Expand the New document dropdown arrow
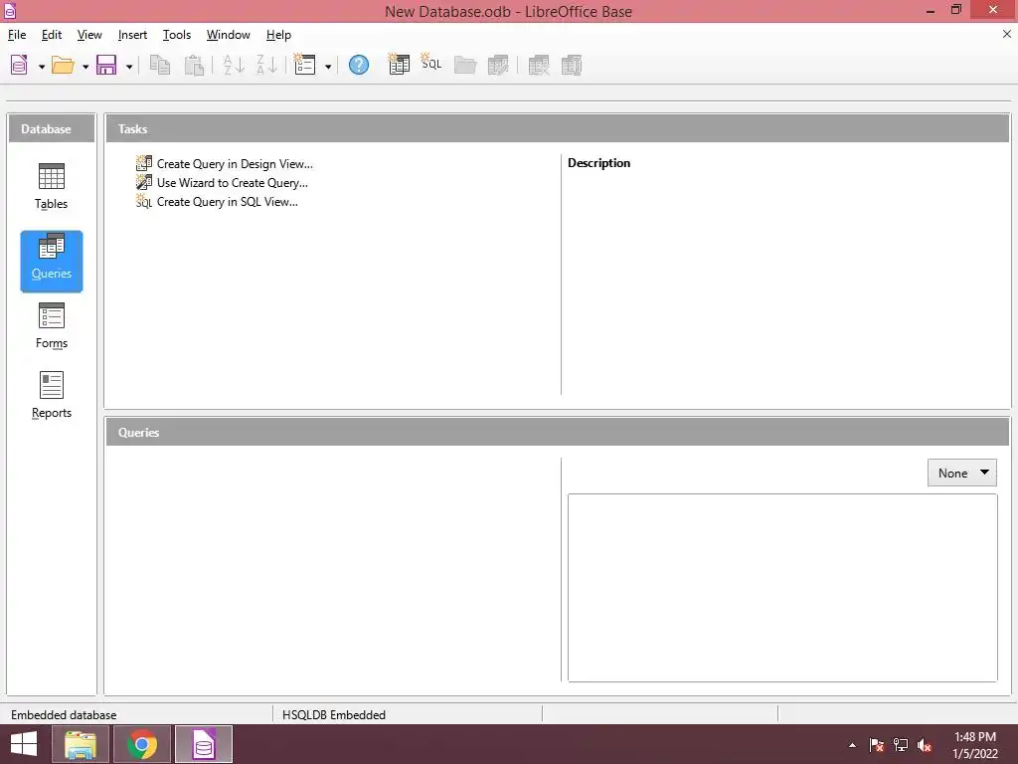This screenshot has width=1018, height=764. click(42, 67)
